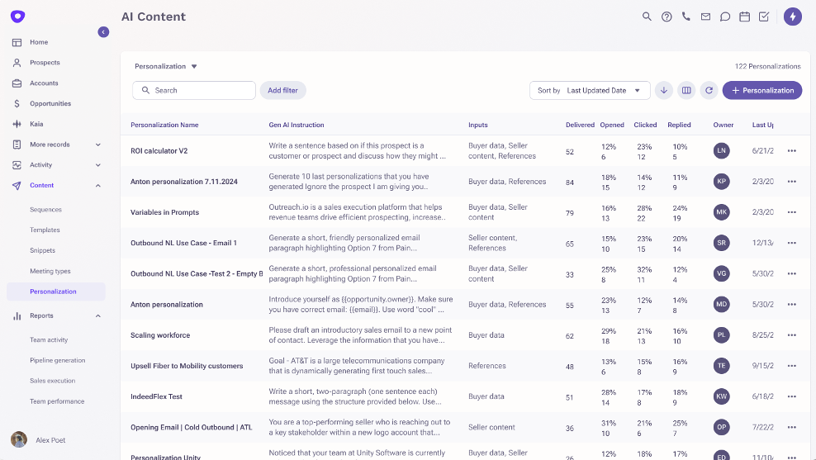Open Templates under Content
Viewport: 816px width, 460px height.
point(45,230)
